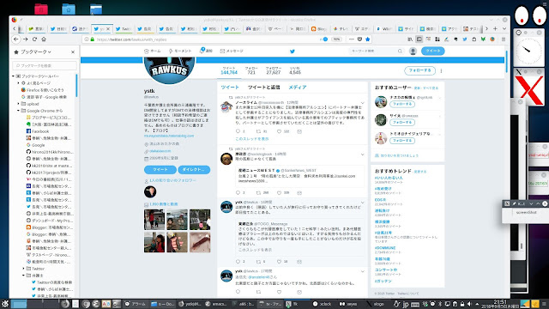
Task: Reply to the Sankei News West retweet
Action: [238, 192]
